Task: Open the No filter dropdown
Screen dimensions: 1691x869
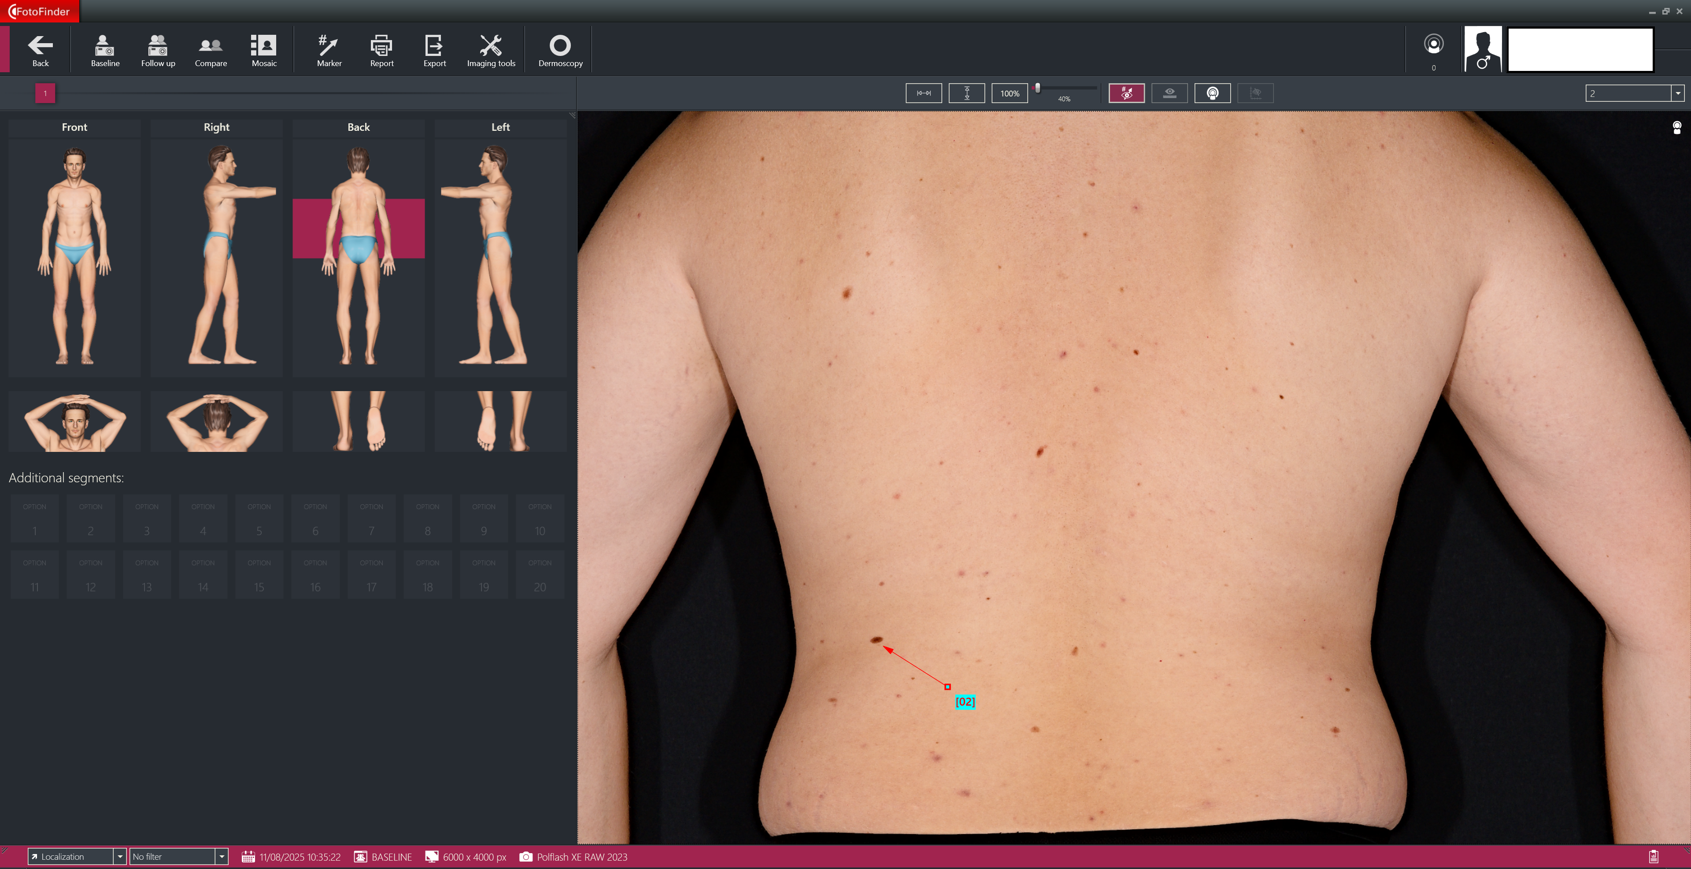Action: click(x=222, y=857)
